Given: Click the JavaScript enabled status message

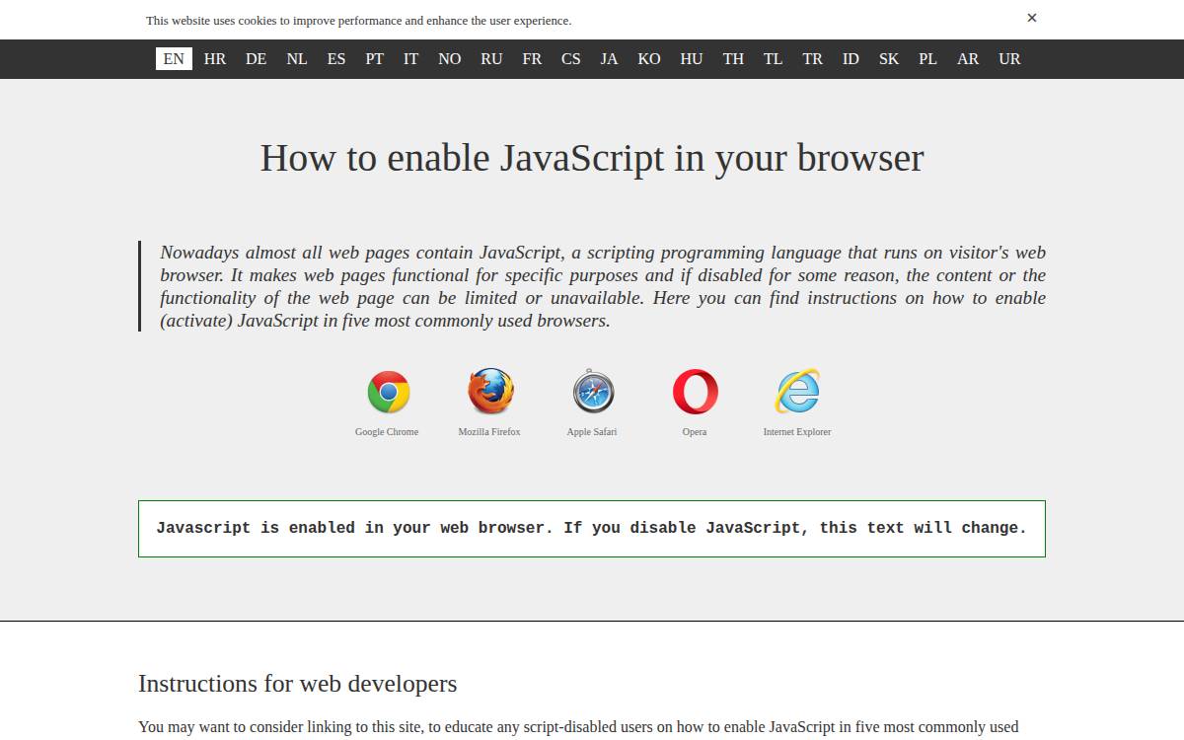Looking at the screenshot, I should (x=592, y=529).
